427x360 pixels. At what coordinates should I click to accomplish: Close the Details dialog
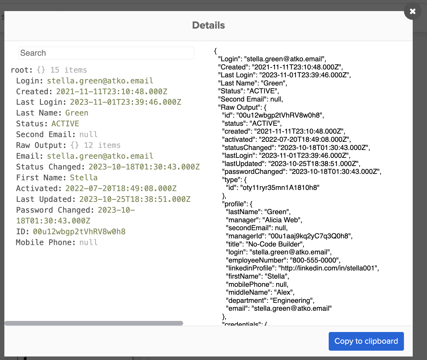coord(412,11)
